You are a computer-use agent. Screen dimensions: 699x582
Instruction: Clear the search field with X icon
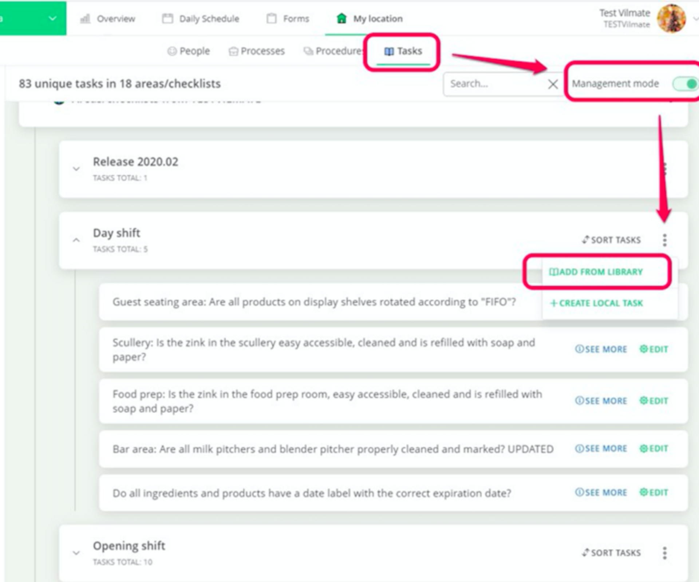pos(553,84)
